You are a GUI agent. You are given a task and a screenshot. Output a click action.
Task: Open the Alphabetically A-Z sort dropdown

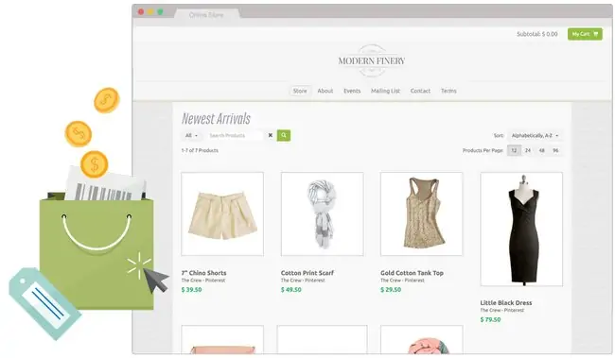point(535,135)
